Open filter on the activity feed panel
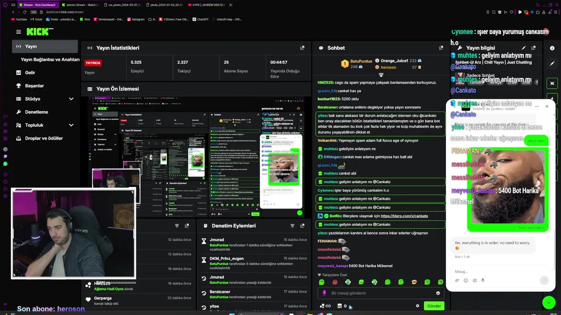The width and height of the screenshot is (561, 315). (x=177, y=226)
